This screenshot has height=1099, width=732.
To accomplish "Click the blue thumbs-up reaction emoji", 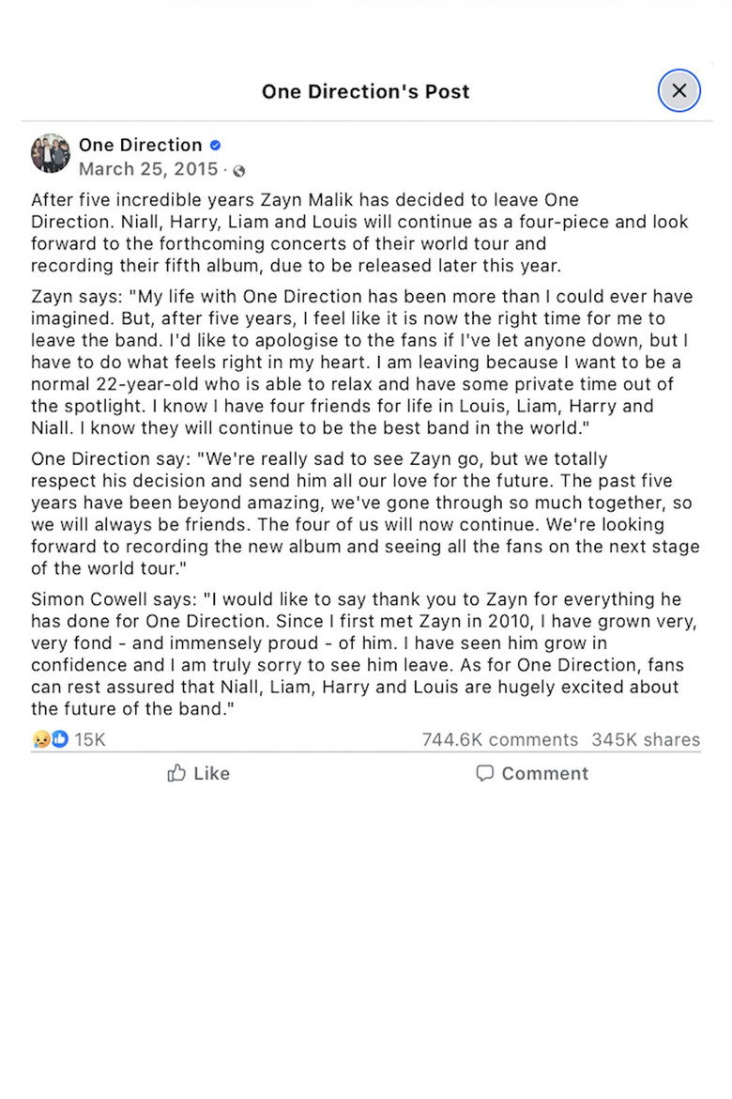I will click(x=60, y=740).
